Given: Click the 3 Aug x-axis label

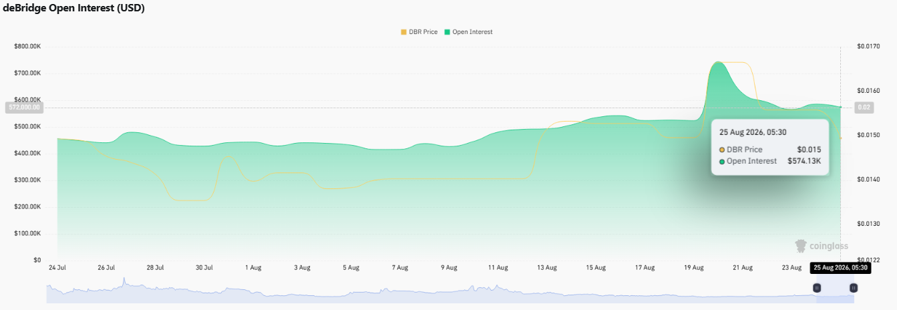Looking at the screenshot, I should tap(302, 267).
